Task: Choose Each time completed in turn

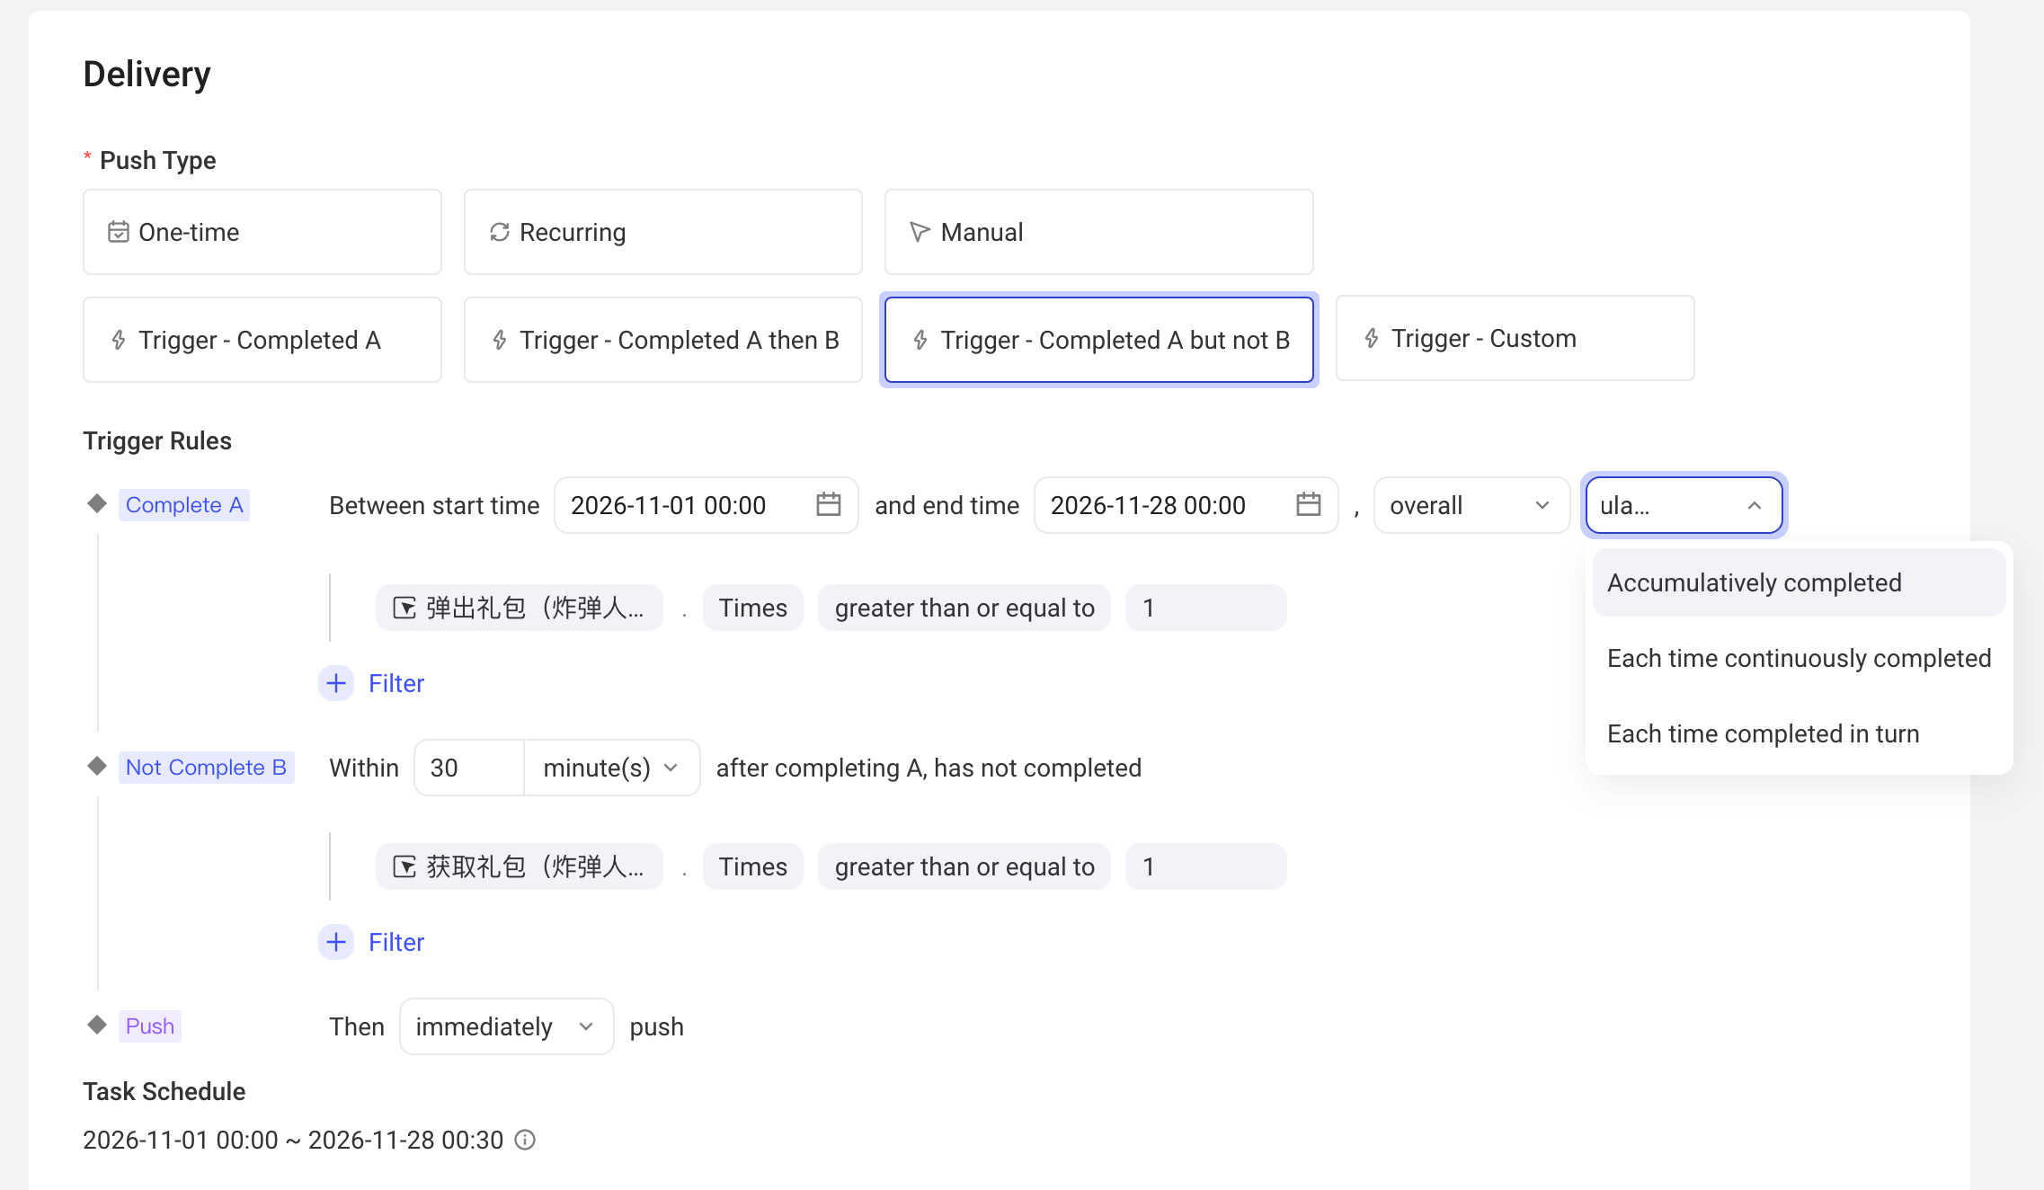Action: 1799,733
